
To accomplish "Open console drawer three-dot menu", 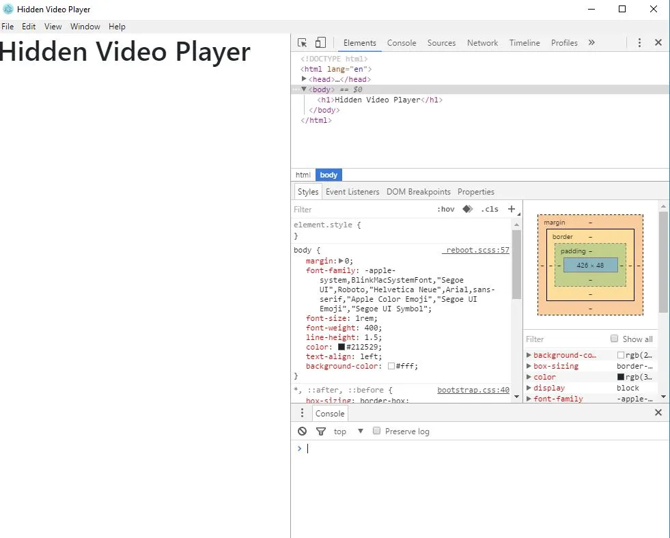I will [302, 412].
